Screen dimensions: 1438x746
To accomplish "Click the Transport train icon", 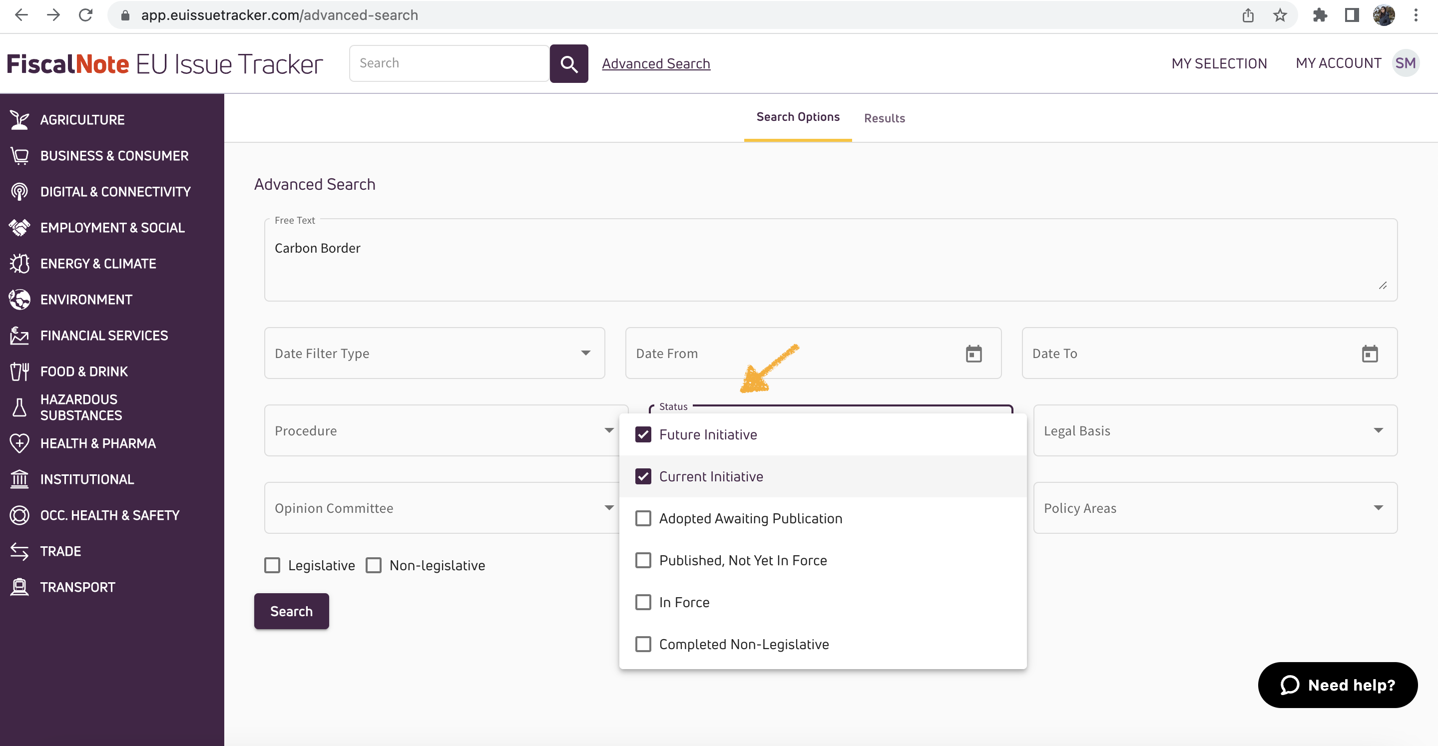I will point(19,588).
